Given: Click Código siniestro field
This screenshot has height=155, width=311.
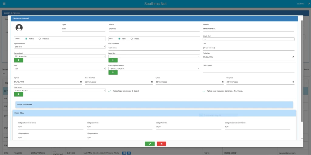Looking at the screenshot, I should click(x=51, y=137).
